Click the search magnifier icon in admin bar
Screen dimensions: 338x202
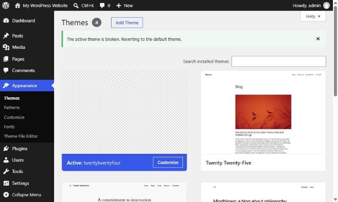pyautogui.click(x=76, y=5)
